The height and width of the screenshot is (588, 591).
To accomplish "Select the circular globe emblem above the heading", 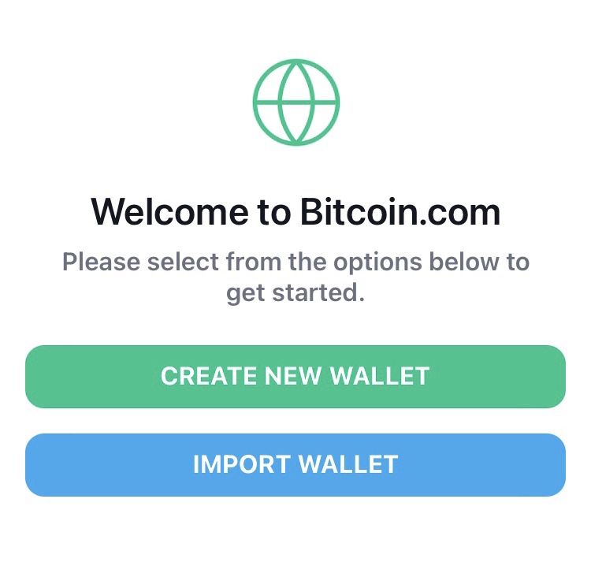I will (x=296, y=102).
